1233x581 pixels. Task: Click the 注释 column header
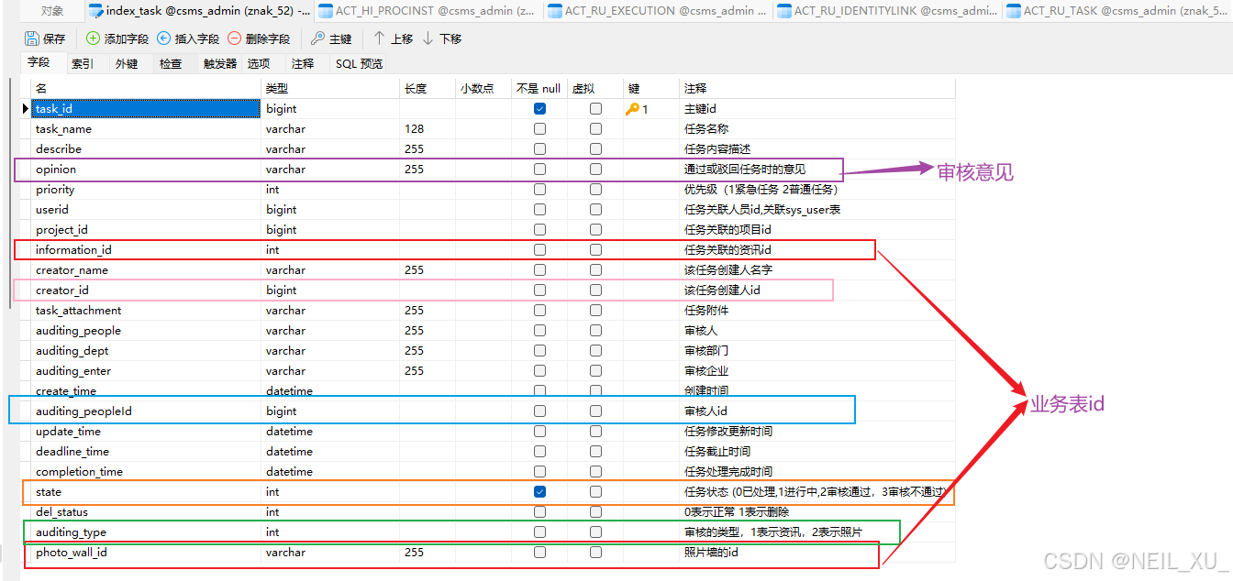tap(817, 88)
